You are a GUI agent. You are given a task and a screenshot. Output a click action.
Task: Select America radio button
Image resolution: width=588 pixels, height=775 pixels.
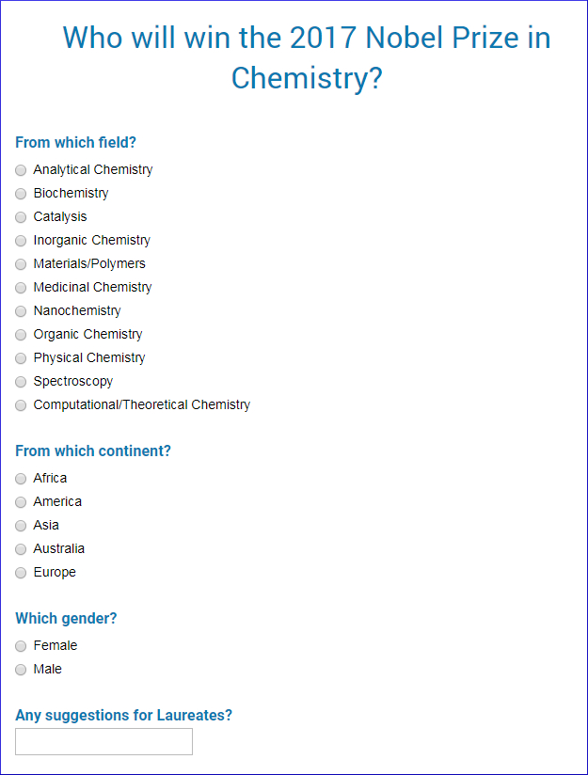point(21,502)
